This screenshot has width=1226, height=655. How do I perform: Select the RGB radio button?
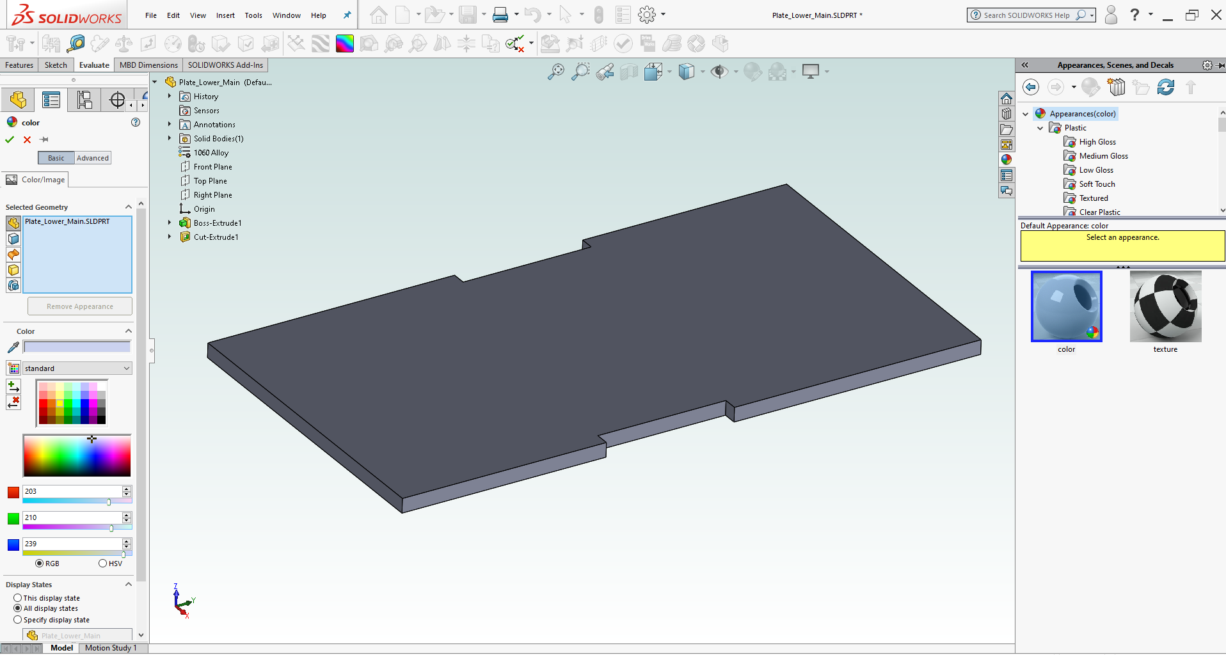pos(40,564)
